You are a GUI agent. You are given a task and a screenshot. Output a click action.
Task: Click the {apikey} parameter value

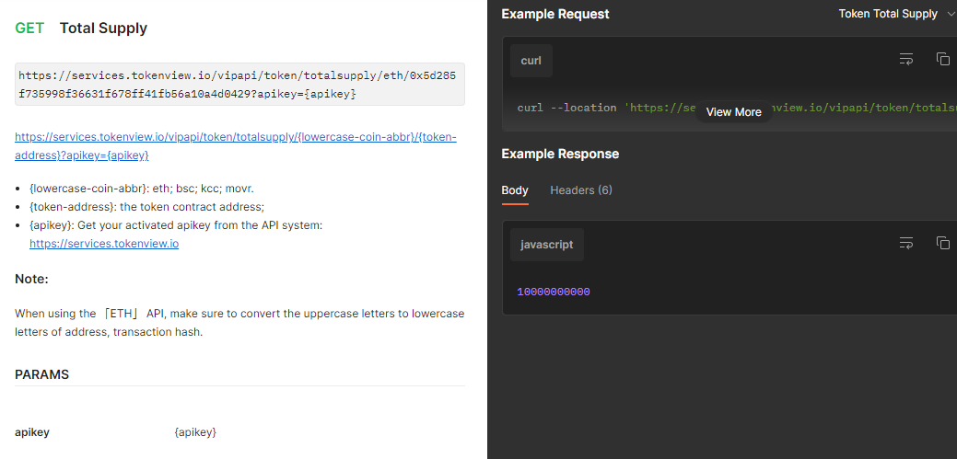click(195, 432)
